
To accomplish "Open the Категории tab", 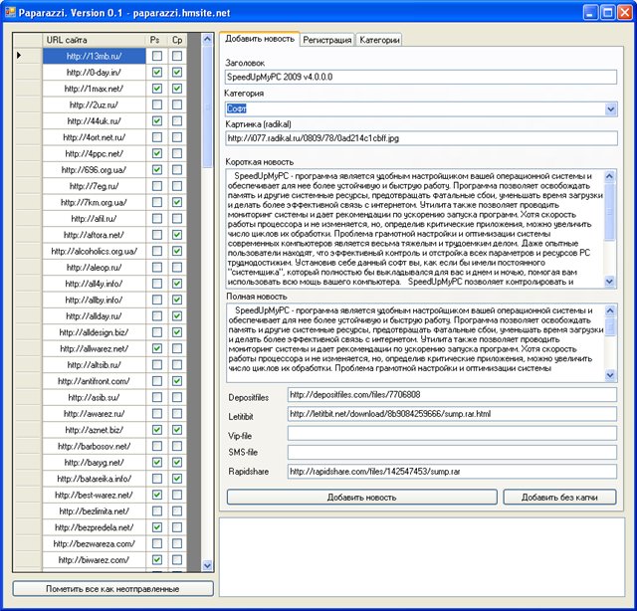I will (x=379, y=40).
